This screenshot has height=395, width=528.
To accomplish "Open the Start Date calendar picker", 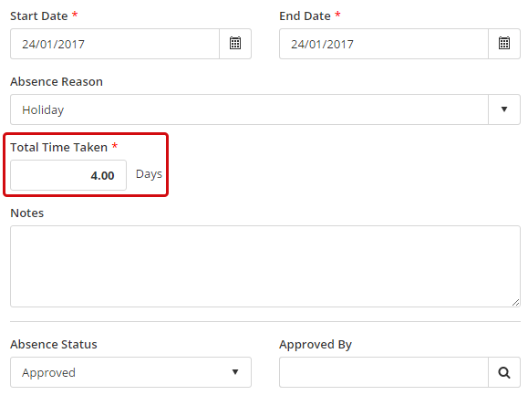I will 235,44.
